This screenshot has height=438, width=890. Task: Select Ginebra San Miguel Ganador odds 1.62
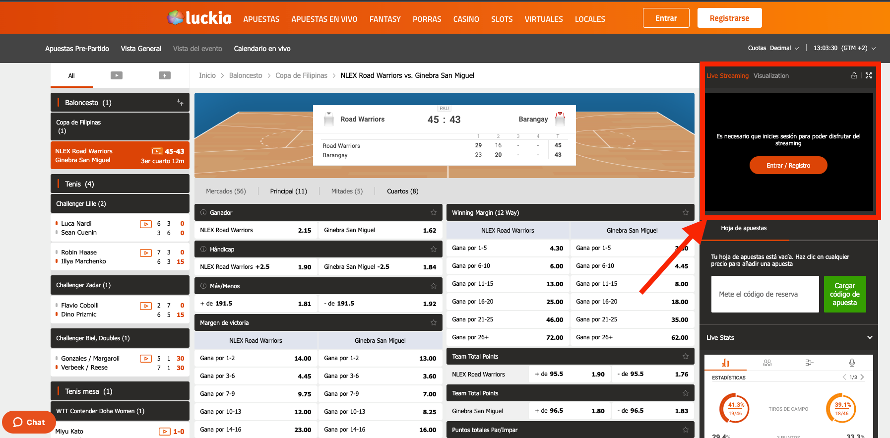tap(380, 230)
